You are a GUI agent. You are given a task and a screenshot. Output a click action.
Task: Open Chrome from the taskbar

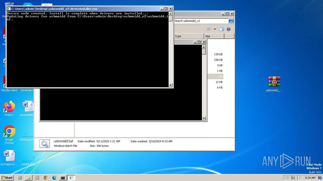point(46,178)
